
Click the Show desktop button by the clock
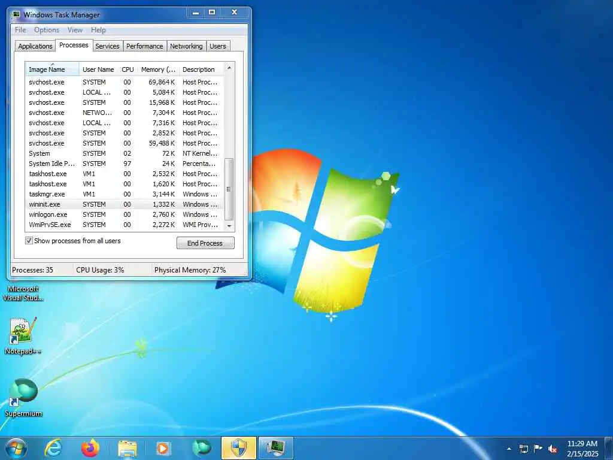pyautogui.click(x=609, y=449)
